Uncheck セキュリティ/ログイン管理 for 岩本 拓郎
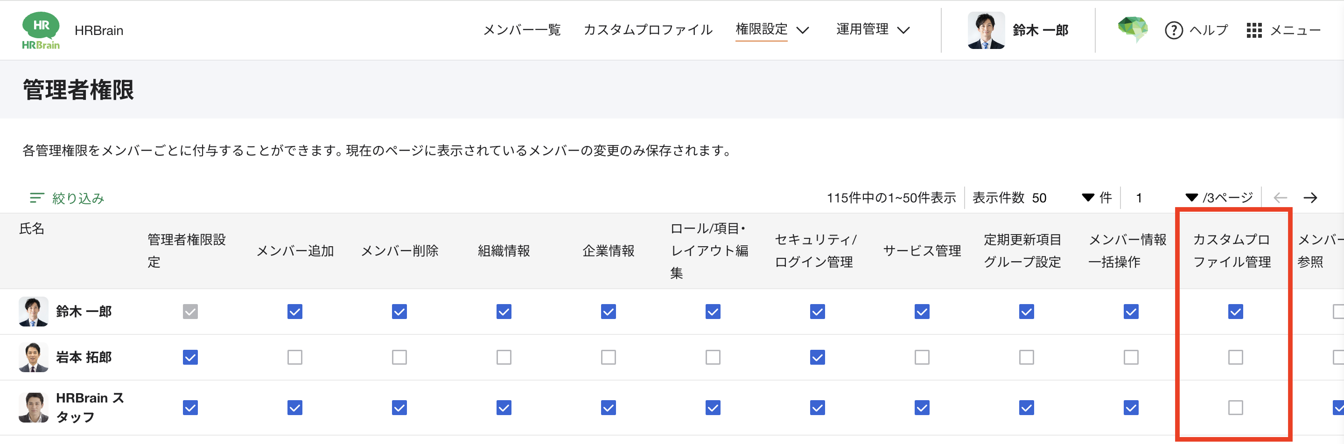This screenshot has width=1344, height=444. [817, 357]
